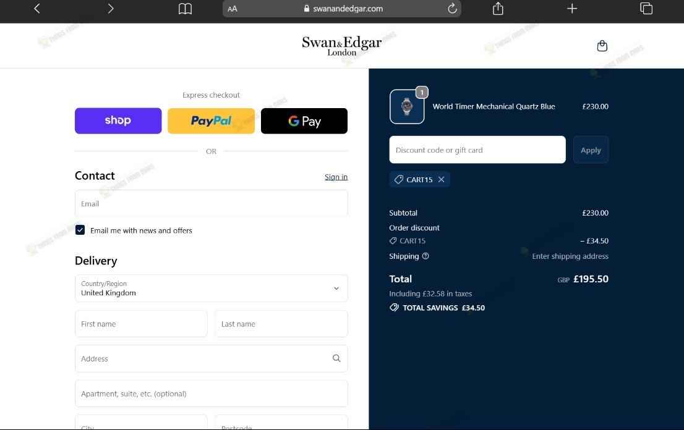Click the Delivery heading
The width and height of the screenshot is (684, 430).
tap(96, 261)
